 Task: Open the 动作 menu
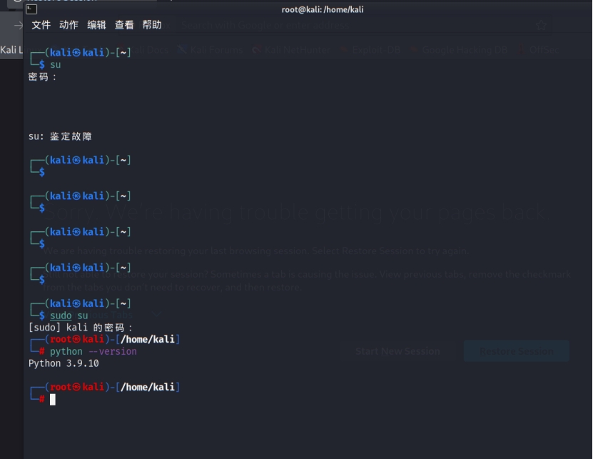pyautogui.click(x=69, y=25)
